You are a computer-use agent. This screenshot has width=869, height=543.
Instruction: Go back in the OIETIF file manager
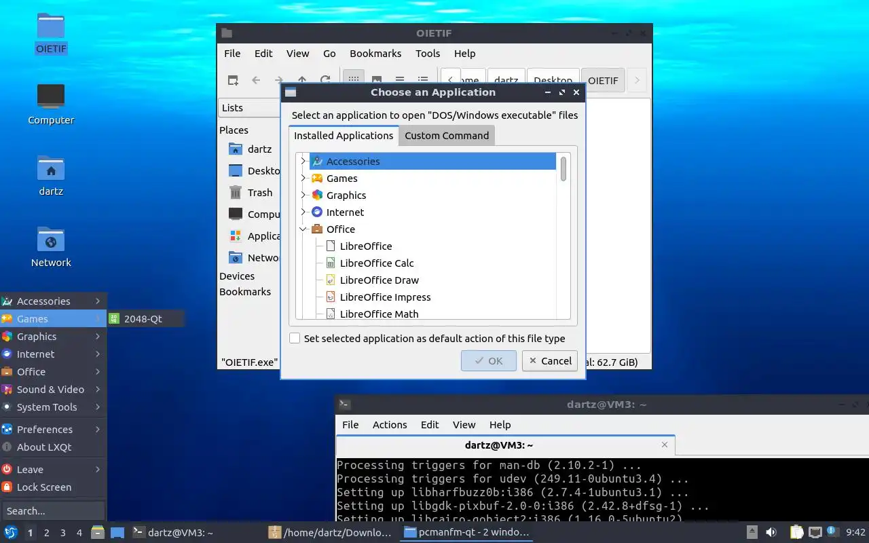click(x=256, y=80)
